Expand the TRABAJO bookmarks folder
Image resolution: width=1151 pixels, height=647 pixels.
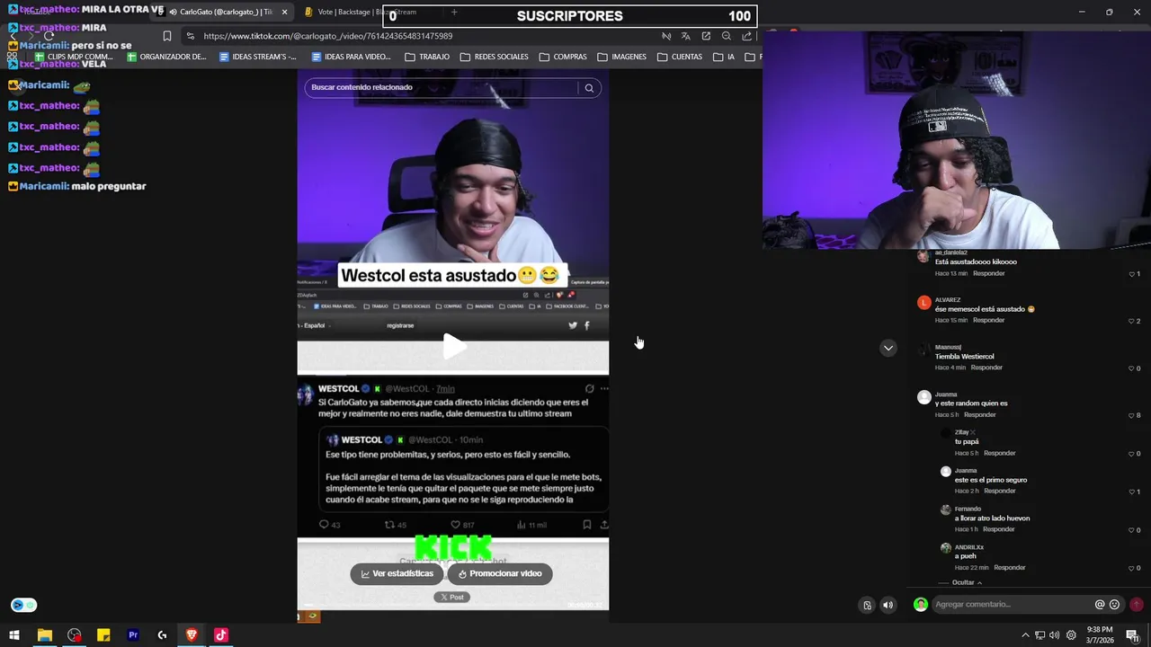[x=427, y=57]
